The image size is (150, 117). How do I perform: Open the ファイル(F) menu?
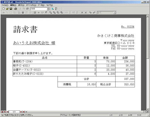[x=5, y=5]
